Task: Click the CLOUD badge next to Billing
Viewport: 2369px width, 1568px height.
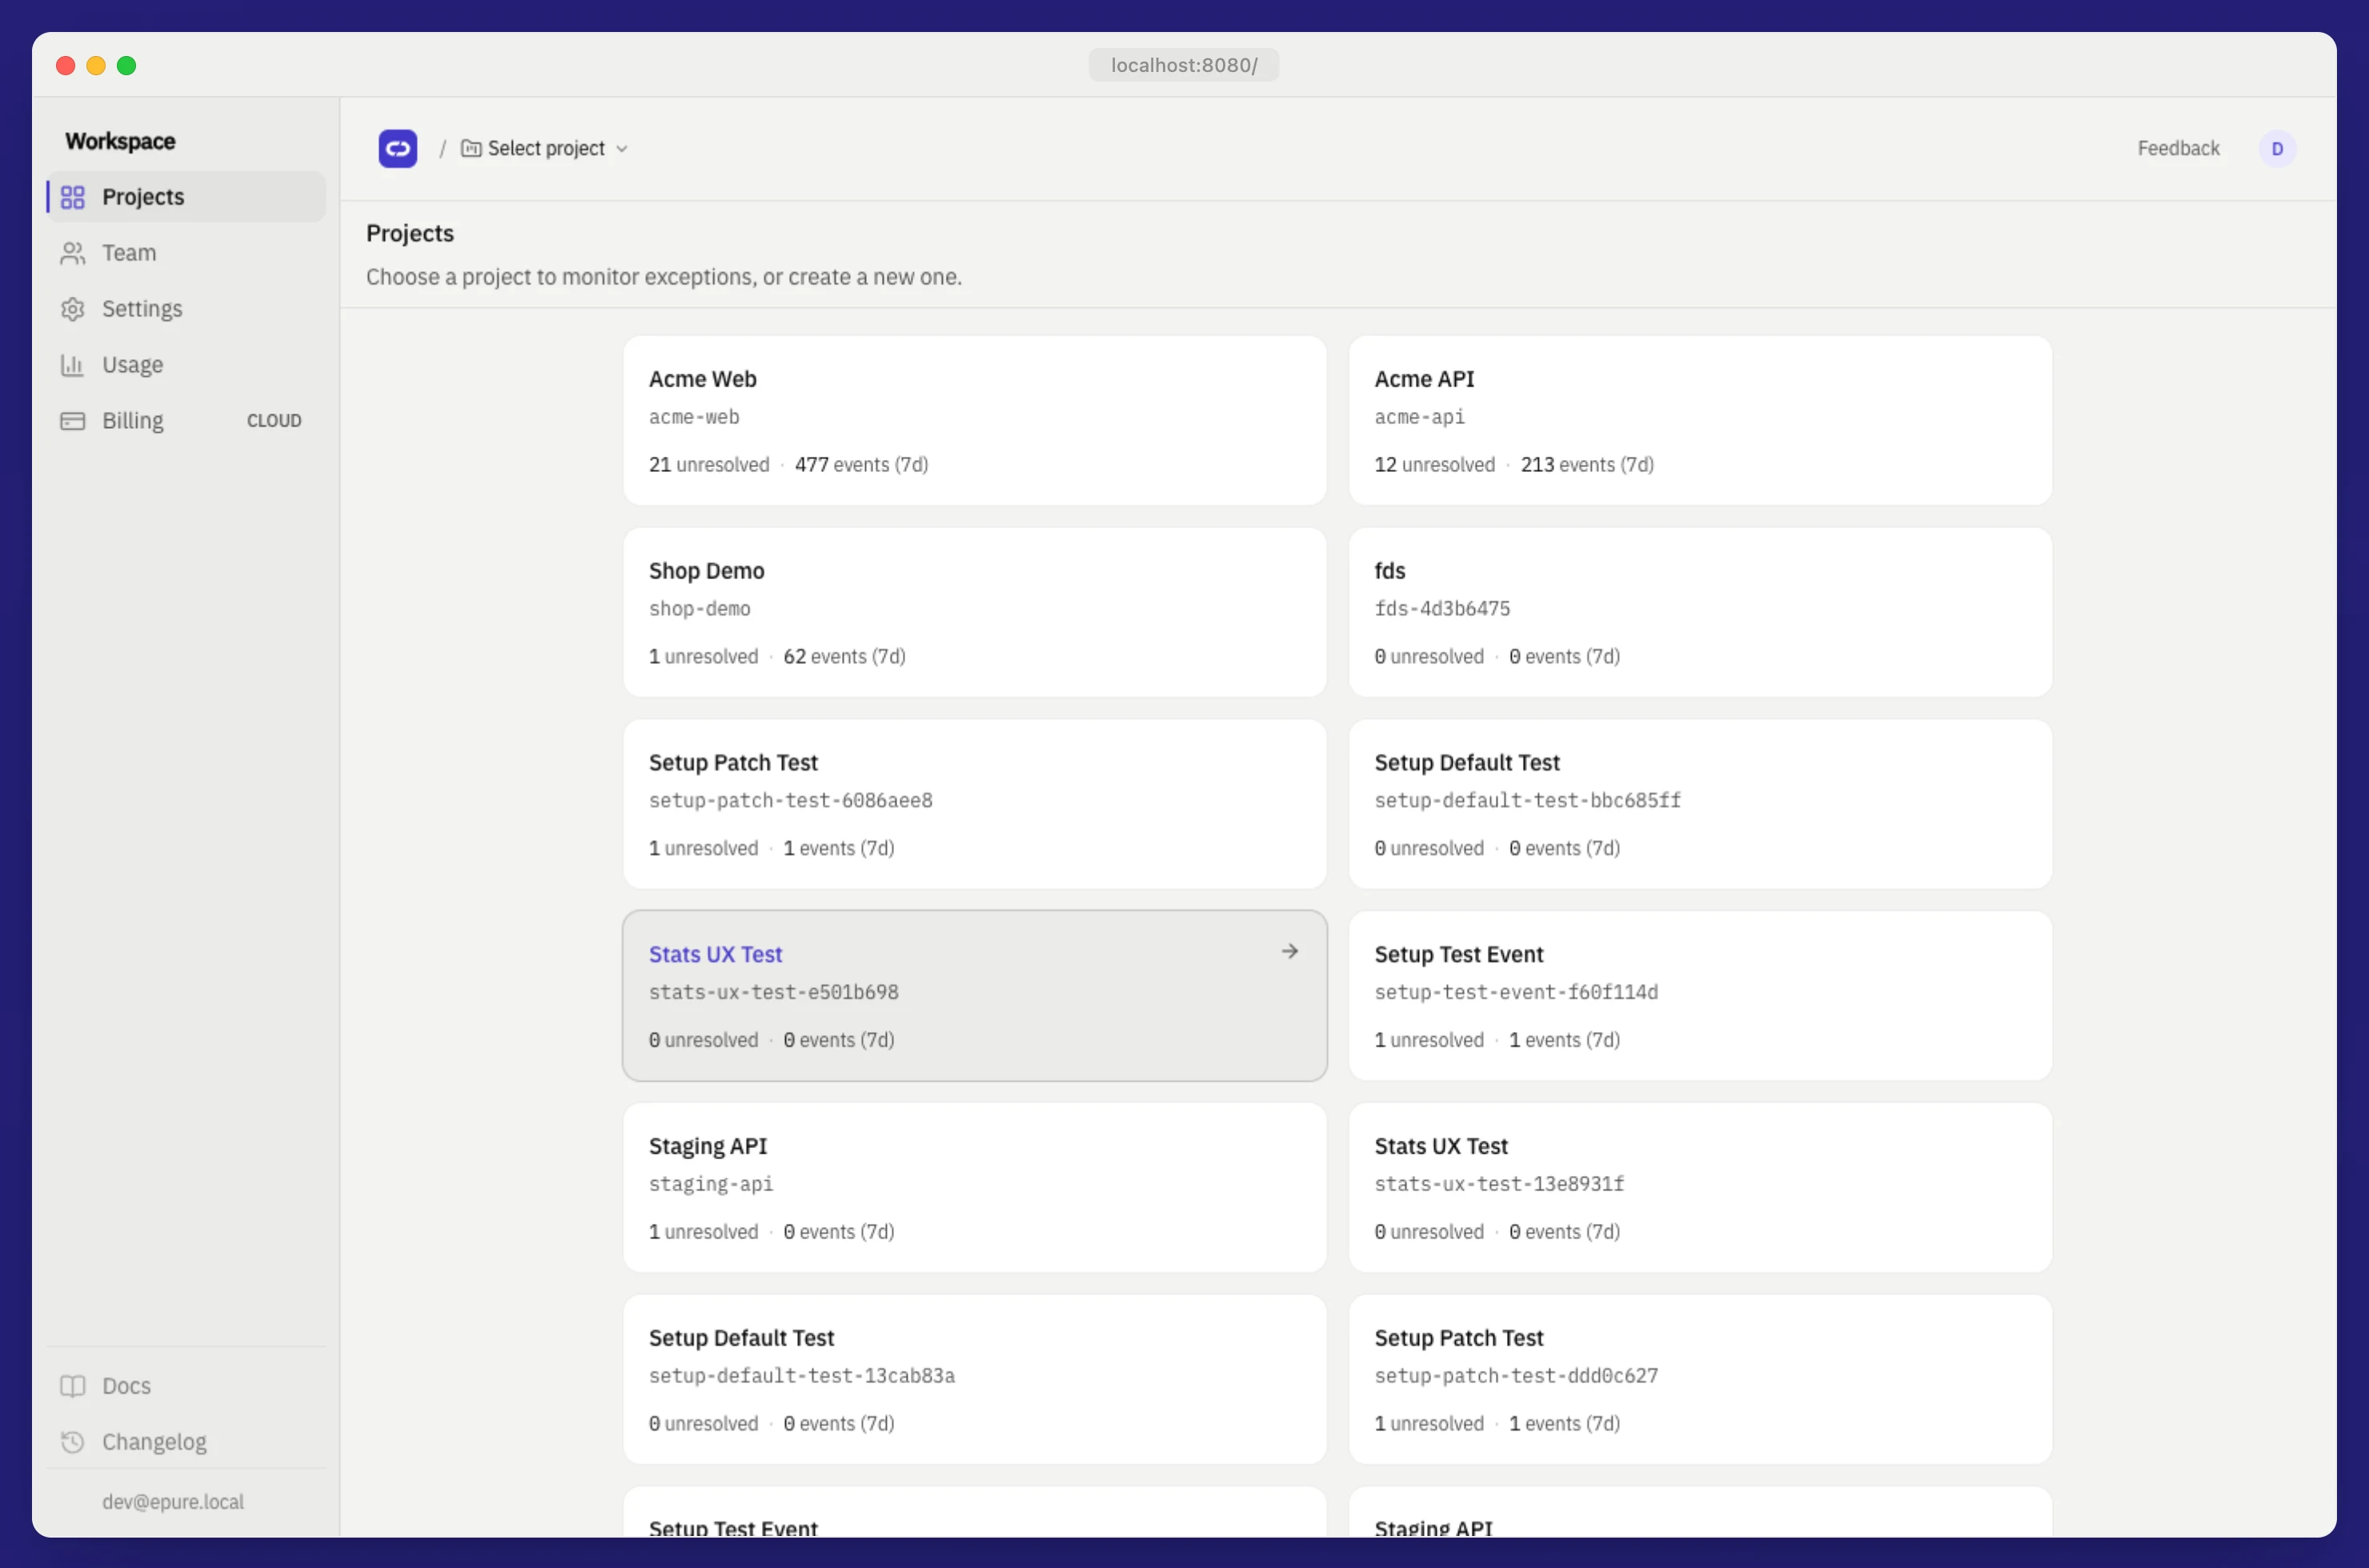Action: point(274,421)
